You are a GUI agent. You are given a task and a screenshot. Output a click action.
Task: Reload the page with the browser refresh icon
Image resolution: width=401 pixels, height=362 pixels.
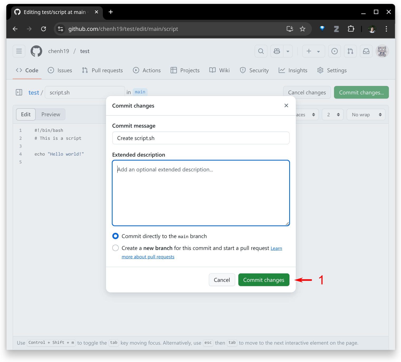pos(44,29)
